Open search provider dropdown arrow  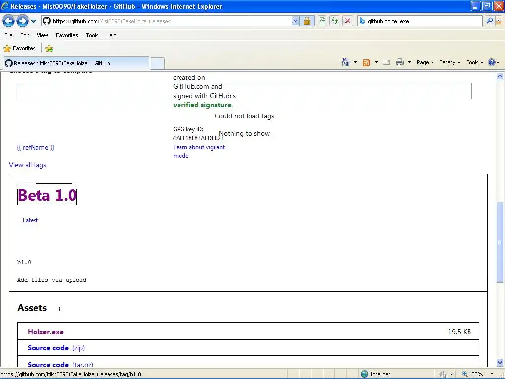(x=499, y=21)
